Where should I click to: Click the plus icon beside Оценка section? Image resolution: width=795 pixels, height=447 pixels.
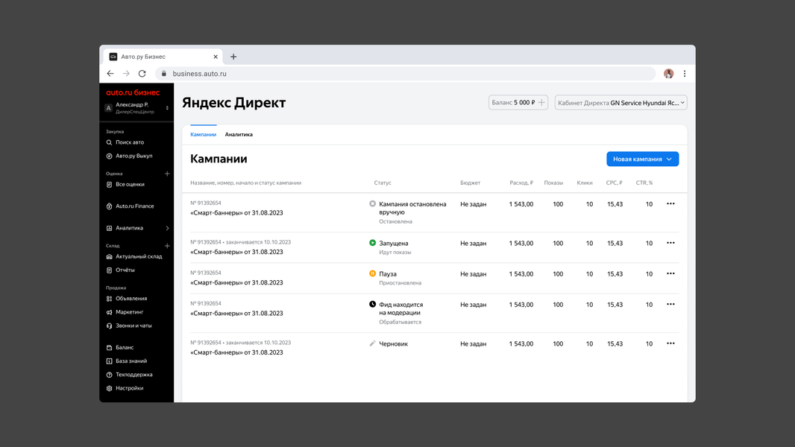[167, 174]
